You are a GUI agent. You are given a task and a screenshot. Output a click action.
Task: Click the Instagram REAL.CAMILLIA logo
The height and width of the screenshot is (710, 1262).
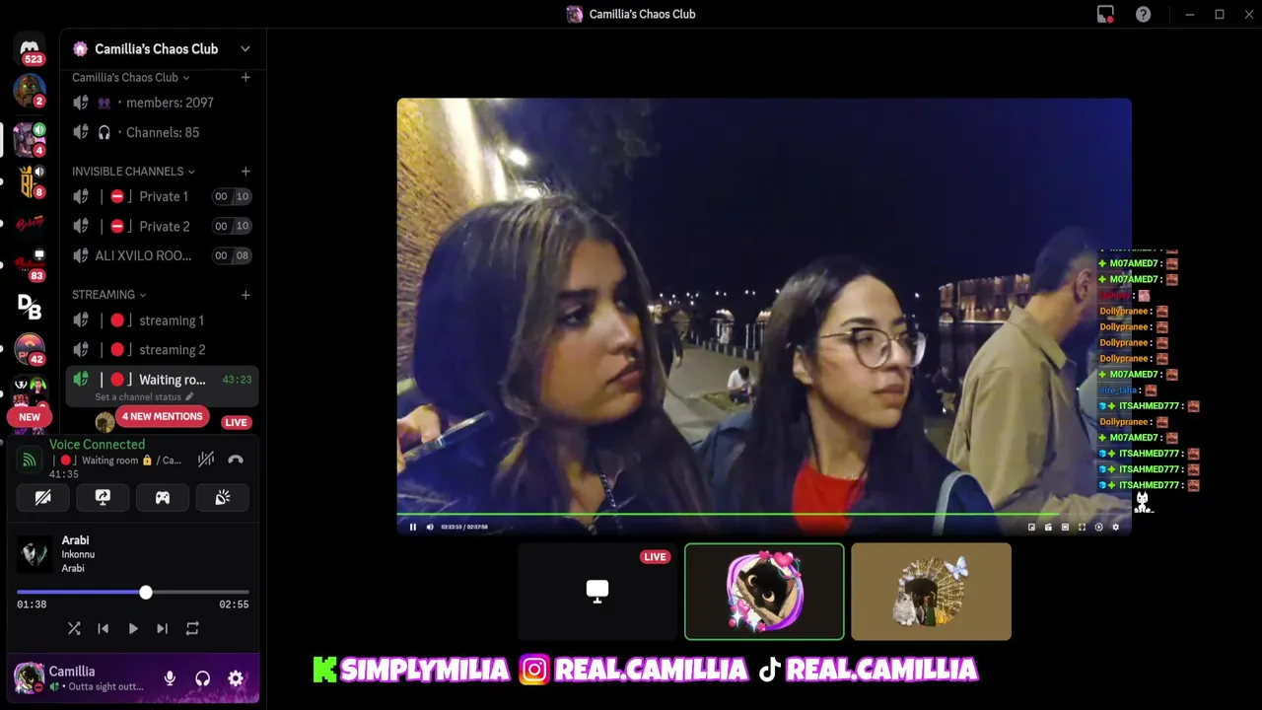(x=534, y=671)
